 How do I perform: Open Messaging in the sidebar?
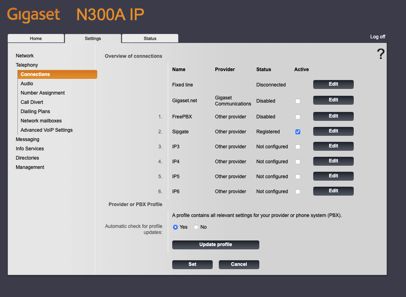pyautogui.click(x=28, y=139)
